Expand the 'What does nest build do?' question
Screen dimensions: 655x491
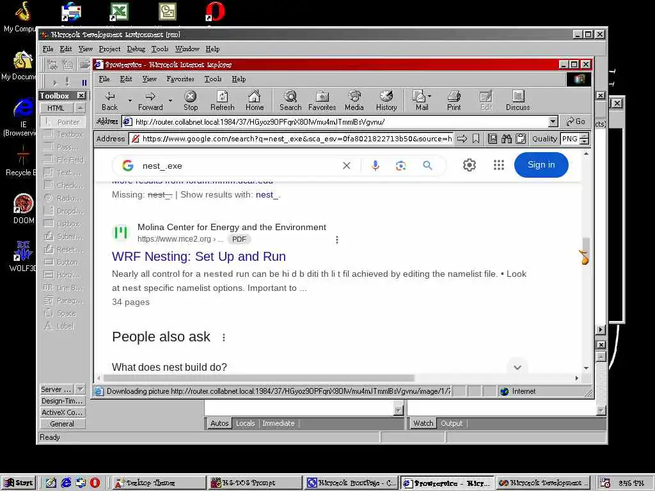pos(517,368)
